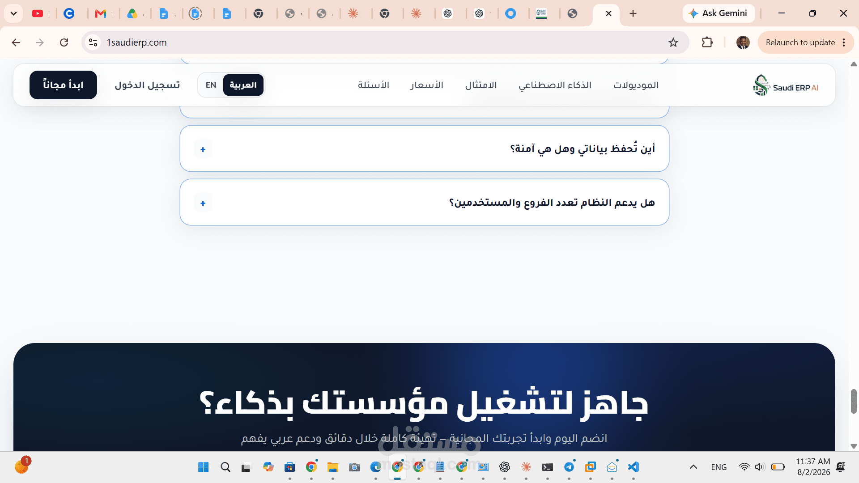Open Telegram from the taskbar
This screenshot has height=483, width=859.
click(x=569, y=467)
